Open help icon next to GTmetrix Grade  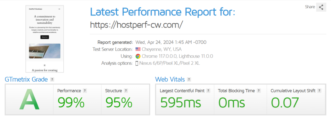52,80
